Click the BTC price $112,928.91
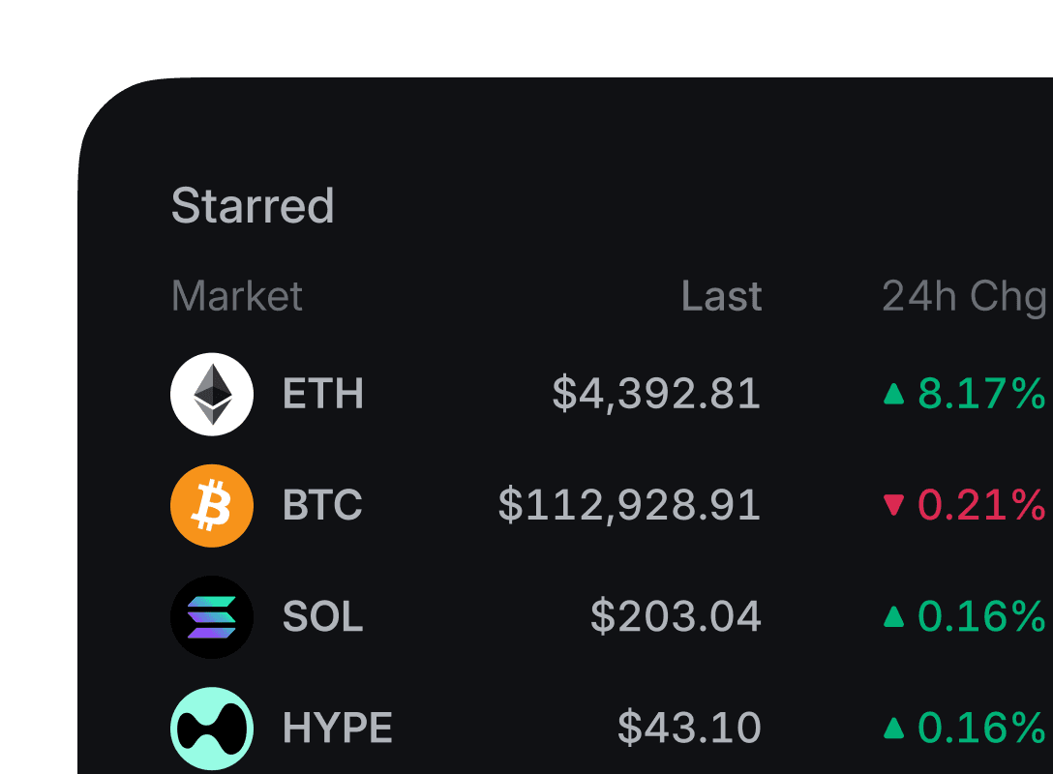Screen dimensions: 1053x774 click(x=629, y=505)
